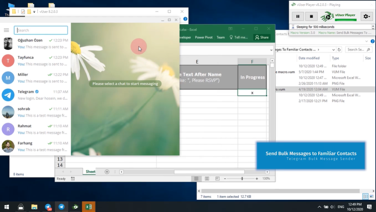
Task: Click the Excel horizontal scrollbar thumb
Action: (209, 172)
